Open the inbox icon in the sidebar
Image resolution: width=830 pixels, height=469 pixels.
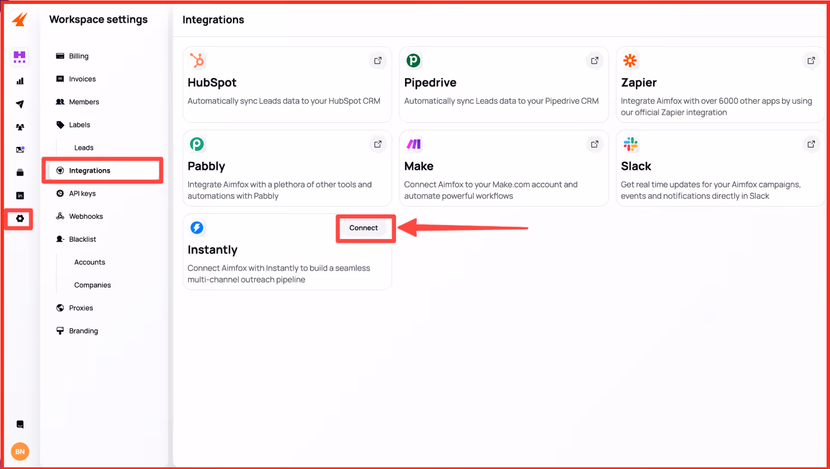point(20,150)
